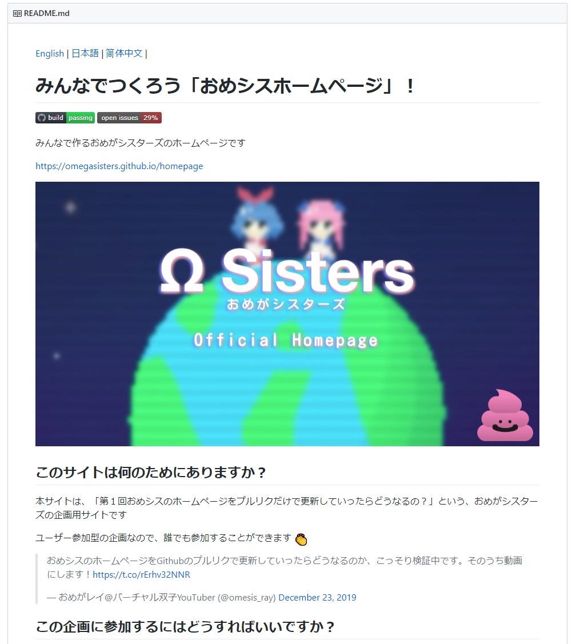Image resolution: width=584 pixels, height=644 pixels.
Task: Click the Ω Sisters banner image
Action: pyautogui.click(x=287, y=314)
